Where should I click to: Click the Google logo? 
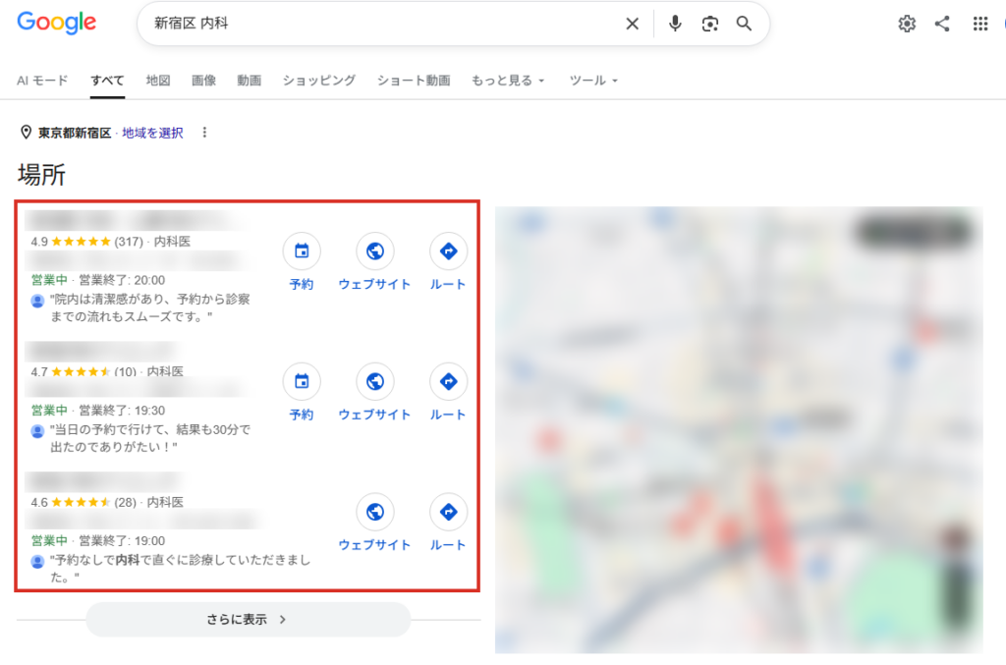(56, 23)
